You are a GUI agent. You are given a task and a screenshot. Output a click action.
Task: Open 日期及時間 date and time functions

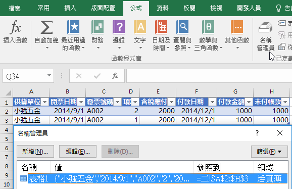(x=161, y=27)
